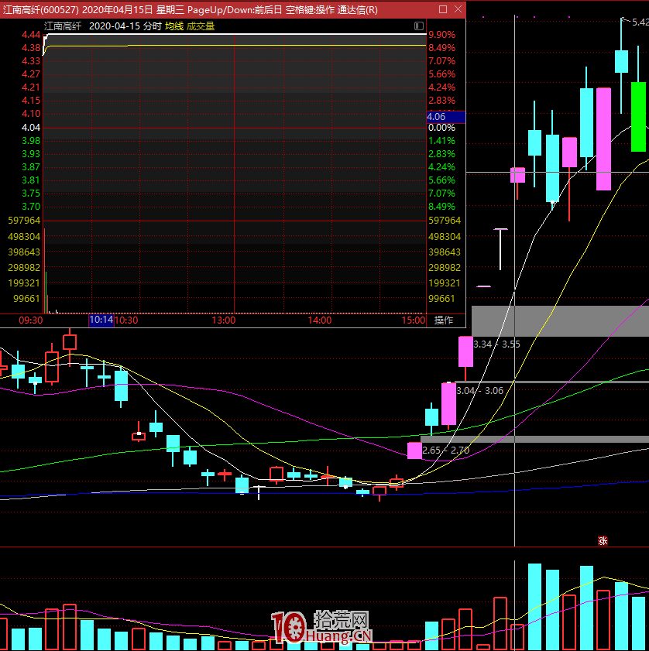Maximize the 江南高纤 intraday popup window
Viewport: 649px width, 651px height.
pos(443,9)
